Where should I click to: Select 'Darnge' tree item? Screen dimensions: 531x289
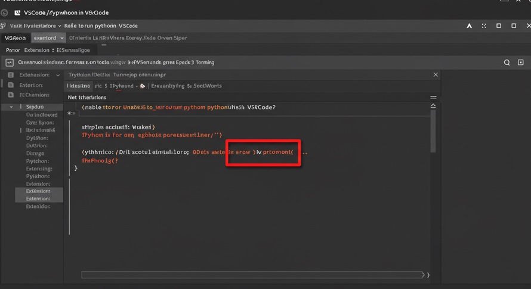pos(35,153)
